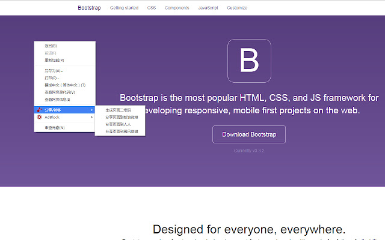Choose 分享页面到人人 in the submenu
This screenshot has height=240, width=385.
120,124
